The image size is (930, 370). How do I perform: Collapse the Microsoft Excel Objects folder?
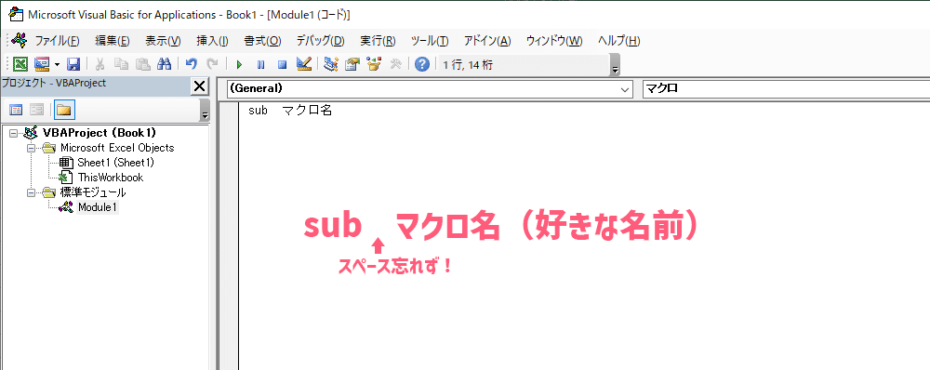[x=31, y=148]
